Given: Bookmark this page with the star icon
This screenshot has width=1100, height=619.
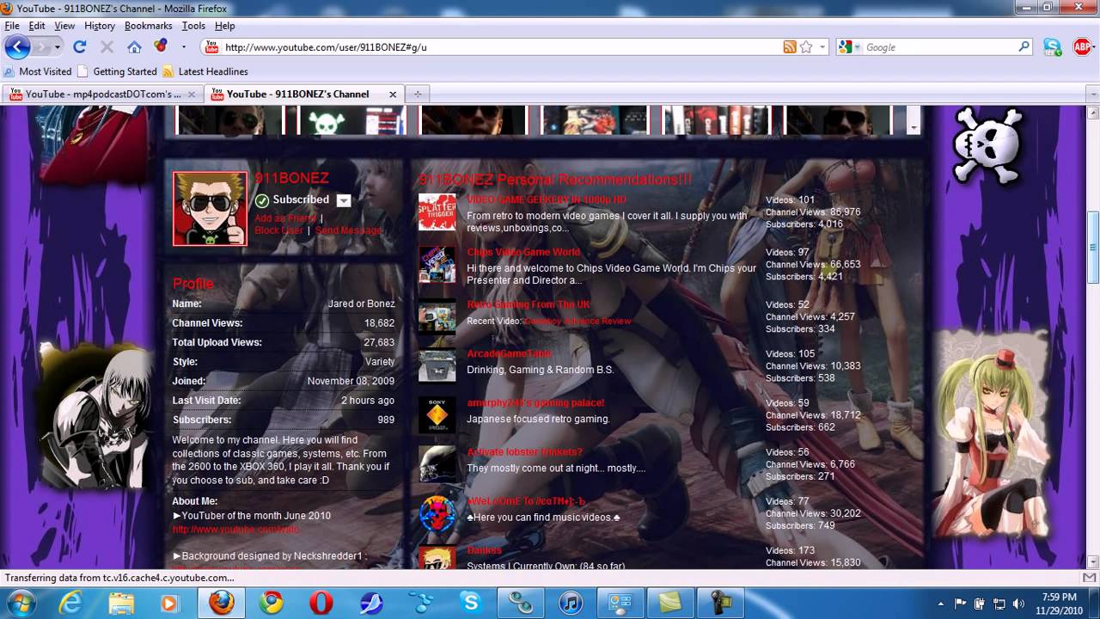Looking at the screenshot, I should 806,47.
